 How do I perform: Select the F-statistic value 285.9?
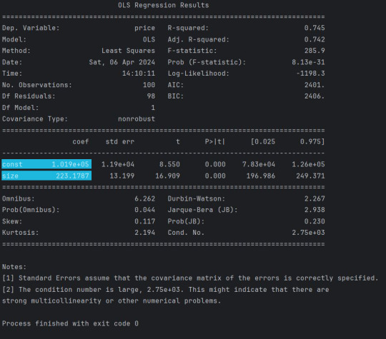coord(315,51)
